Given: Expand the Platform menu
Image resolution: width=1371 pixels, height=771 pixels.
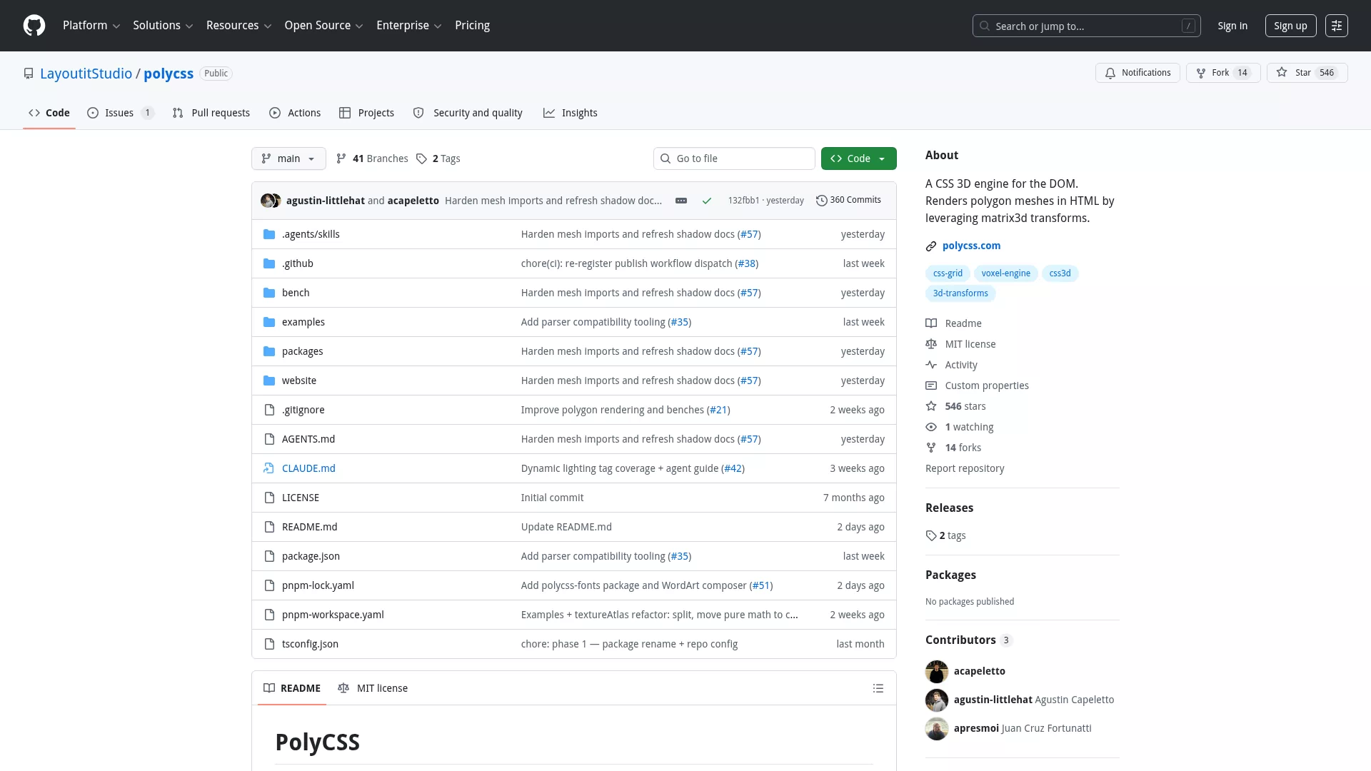Looking at the screenshot, I should click(91, 26).
